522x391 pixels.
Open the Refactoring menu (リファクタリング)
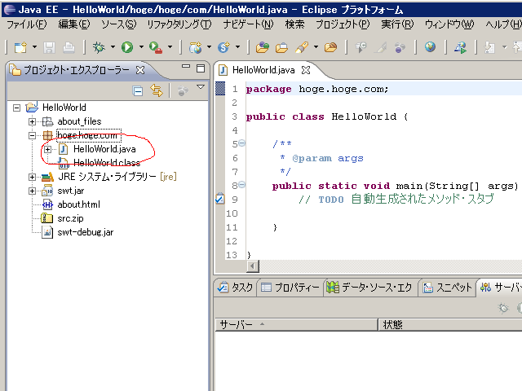(179, 24)
